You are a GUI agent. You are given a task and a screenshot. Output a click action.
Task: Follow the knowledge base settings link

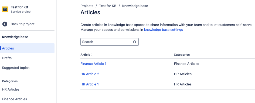tap(164, 30)
